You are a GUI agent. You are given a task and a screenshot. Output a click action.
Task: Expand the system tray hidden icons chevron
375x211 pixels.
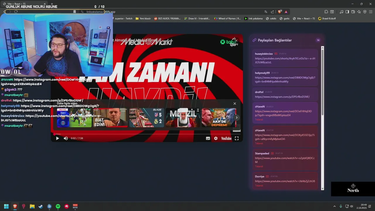pyautogui.click(x=335, y=206)
